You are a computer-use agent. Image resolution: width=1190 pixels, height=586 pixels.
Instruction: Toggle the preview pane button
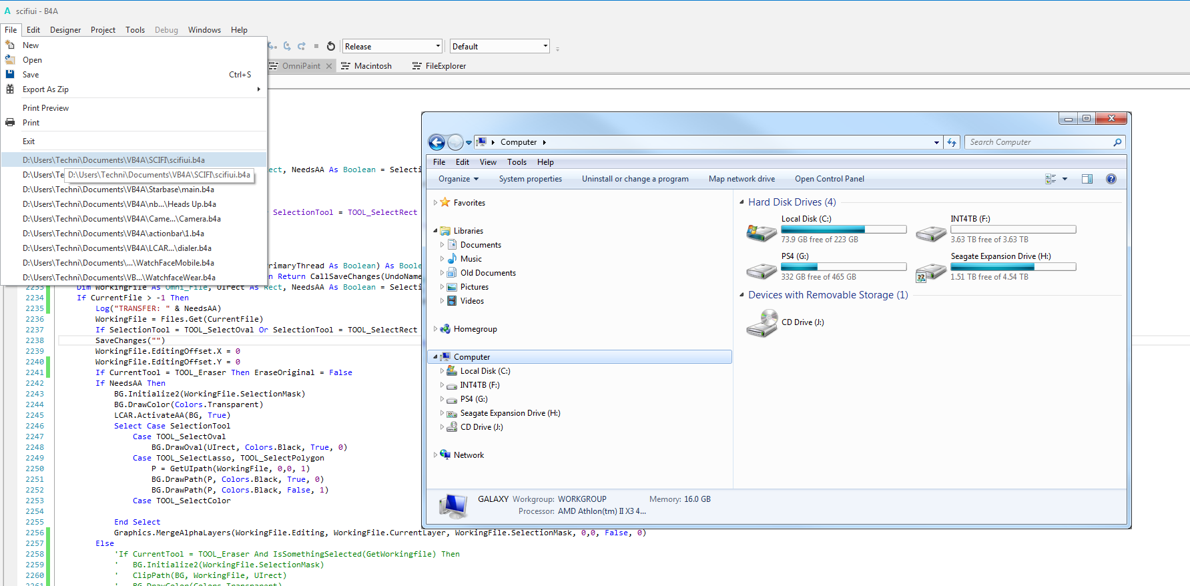click(1087, 179)
